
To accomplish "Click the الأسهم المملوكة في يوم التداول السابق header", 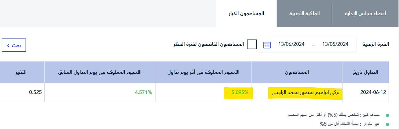I will click(100, 72).
